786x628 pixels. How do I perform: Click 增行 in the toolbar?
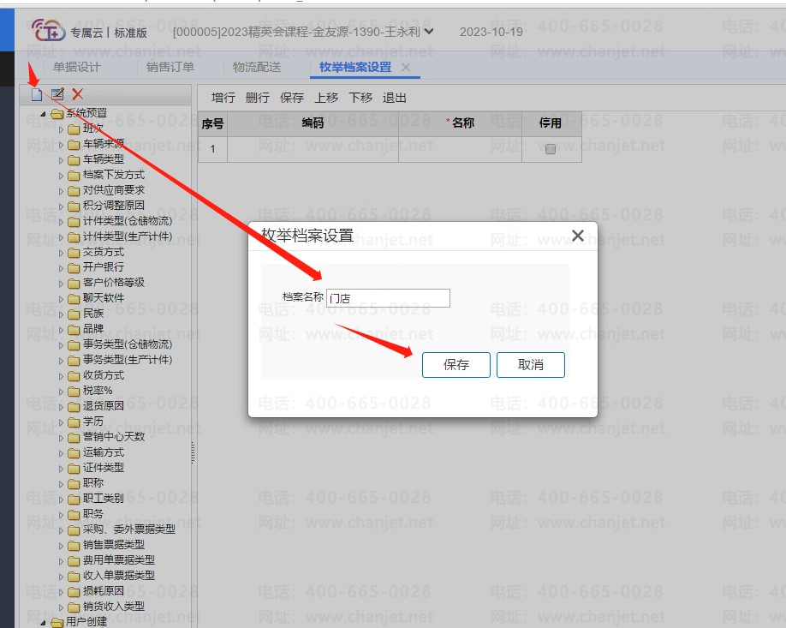point(223,98)
